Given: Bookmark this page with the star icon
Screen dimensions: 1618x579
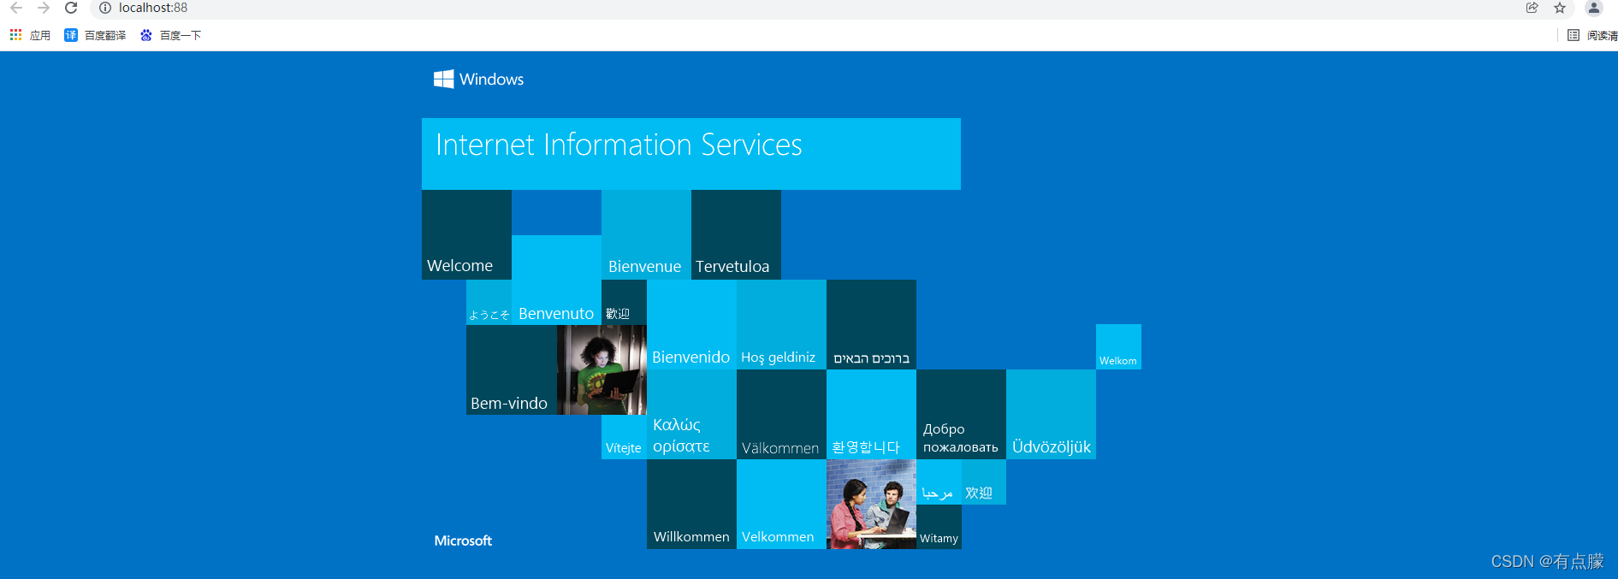Looking at the screenshot, I should pos(1560,8).
